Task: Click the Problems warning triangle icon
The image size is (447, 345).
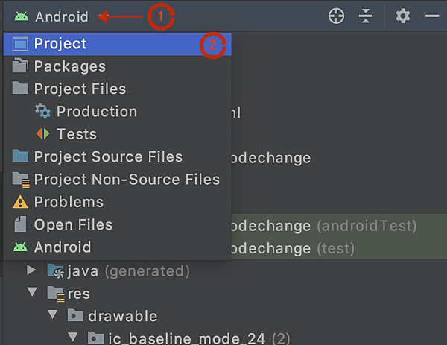Action: click(20, 202)
